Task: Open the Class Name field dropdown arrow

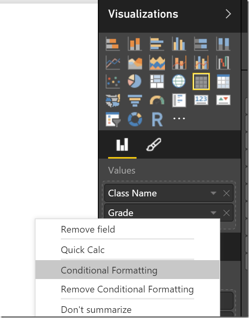Action: click(x=213, y=193)
